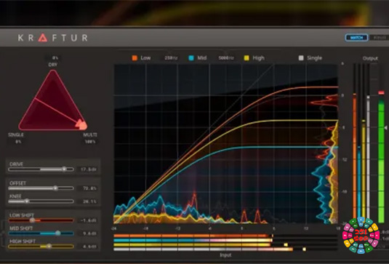389x264 pixels.
Task: Click the output level triangle marker
Action: (386, 127)
